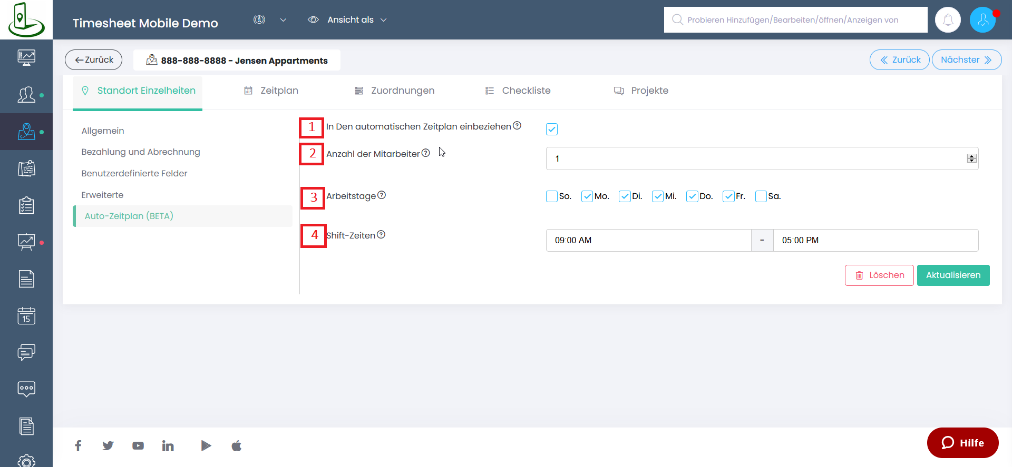Open the employees icon in sidebar
This screenshot has height=467, width=1012.
[x=26, y=95]
